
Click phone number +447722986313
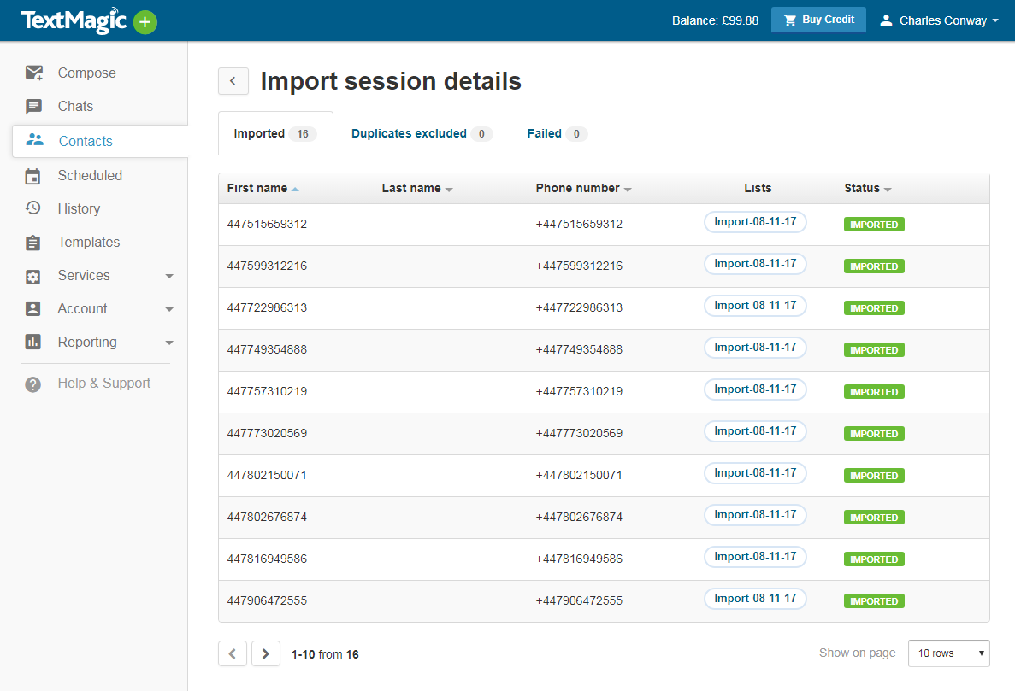(x=579, y=307)
